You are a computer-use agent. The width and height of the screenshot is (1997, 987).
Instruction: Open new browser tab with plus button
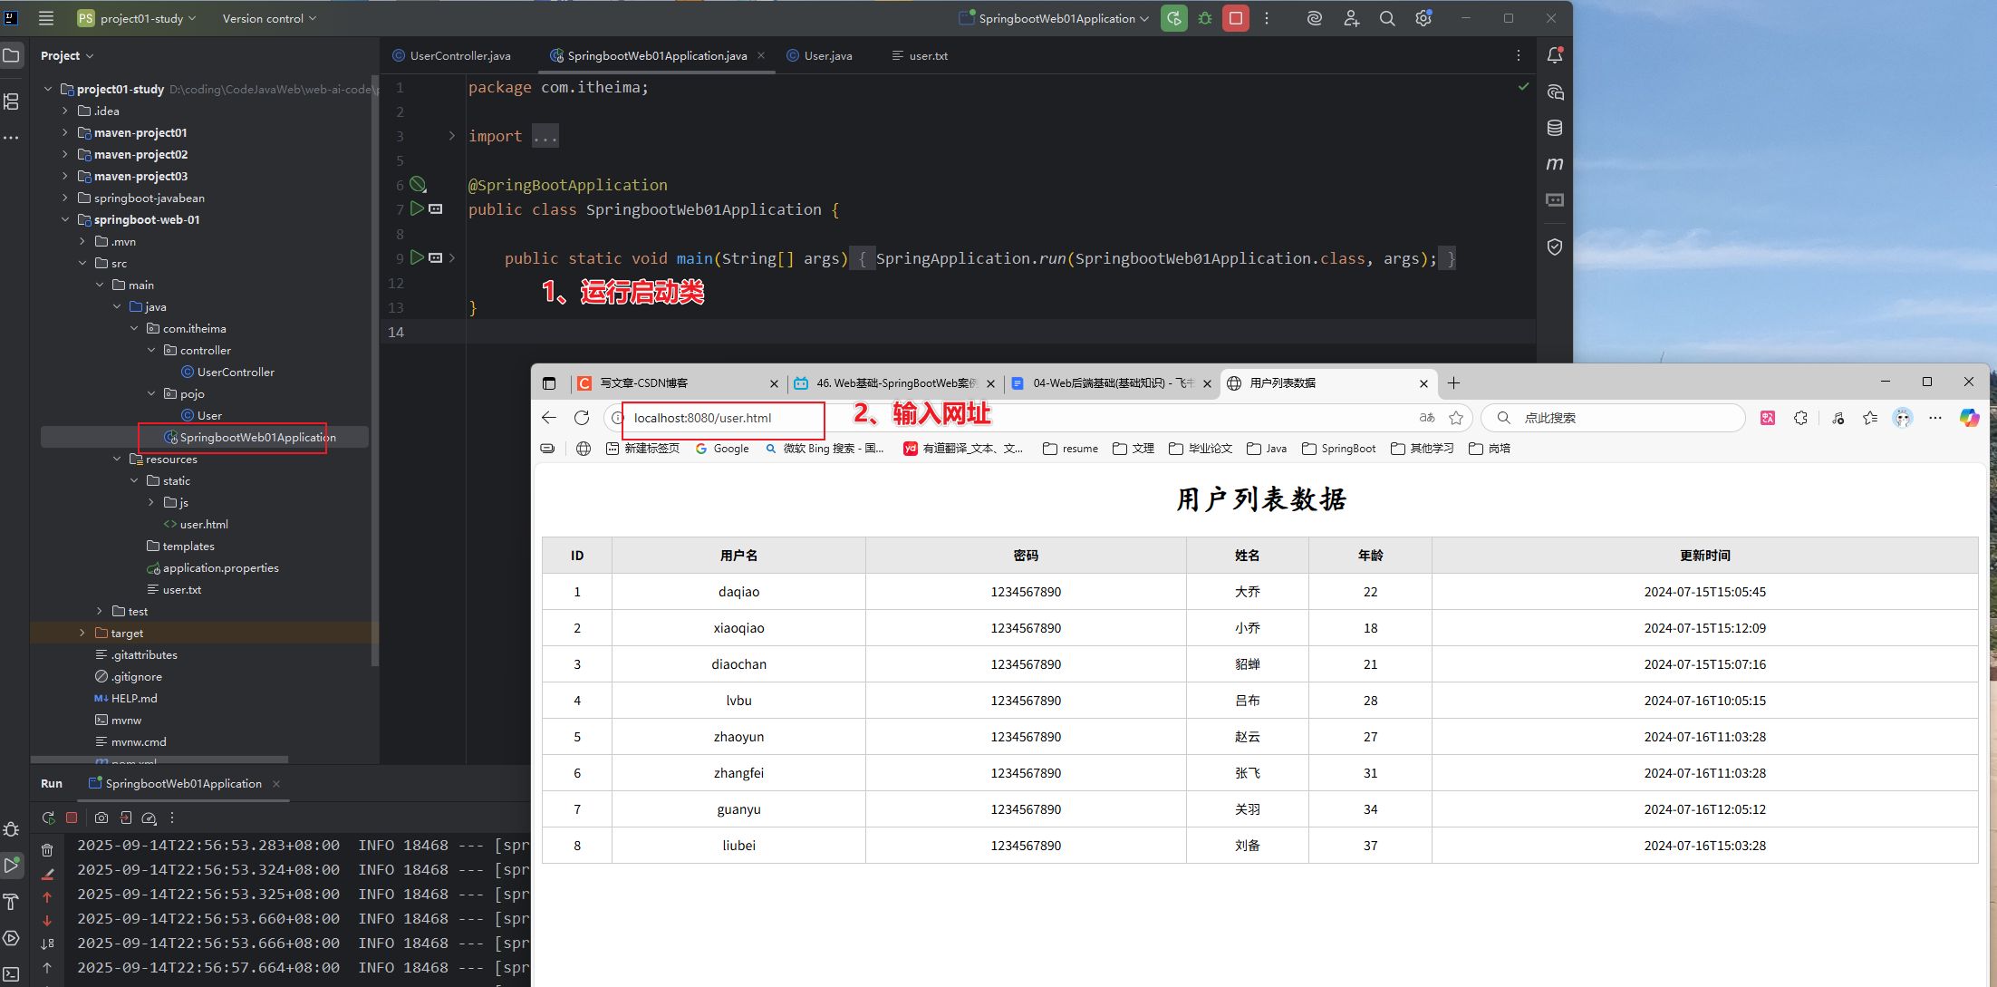tap(1453, 383)
